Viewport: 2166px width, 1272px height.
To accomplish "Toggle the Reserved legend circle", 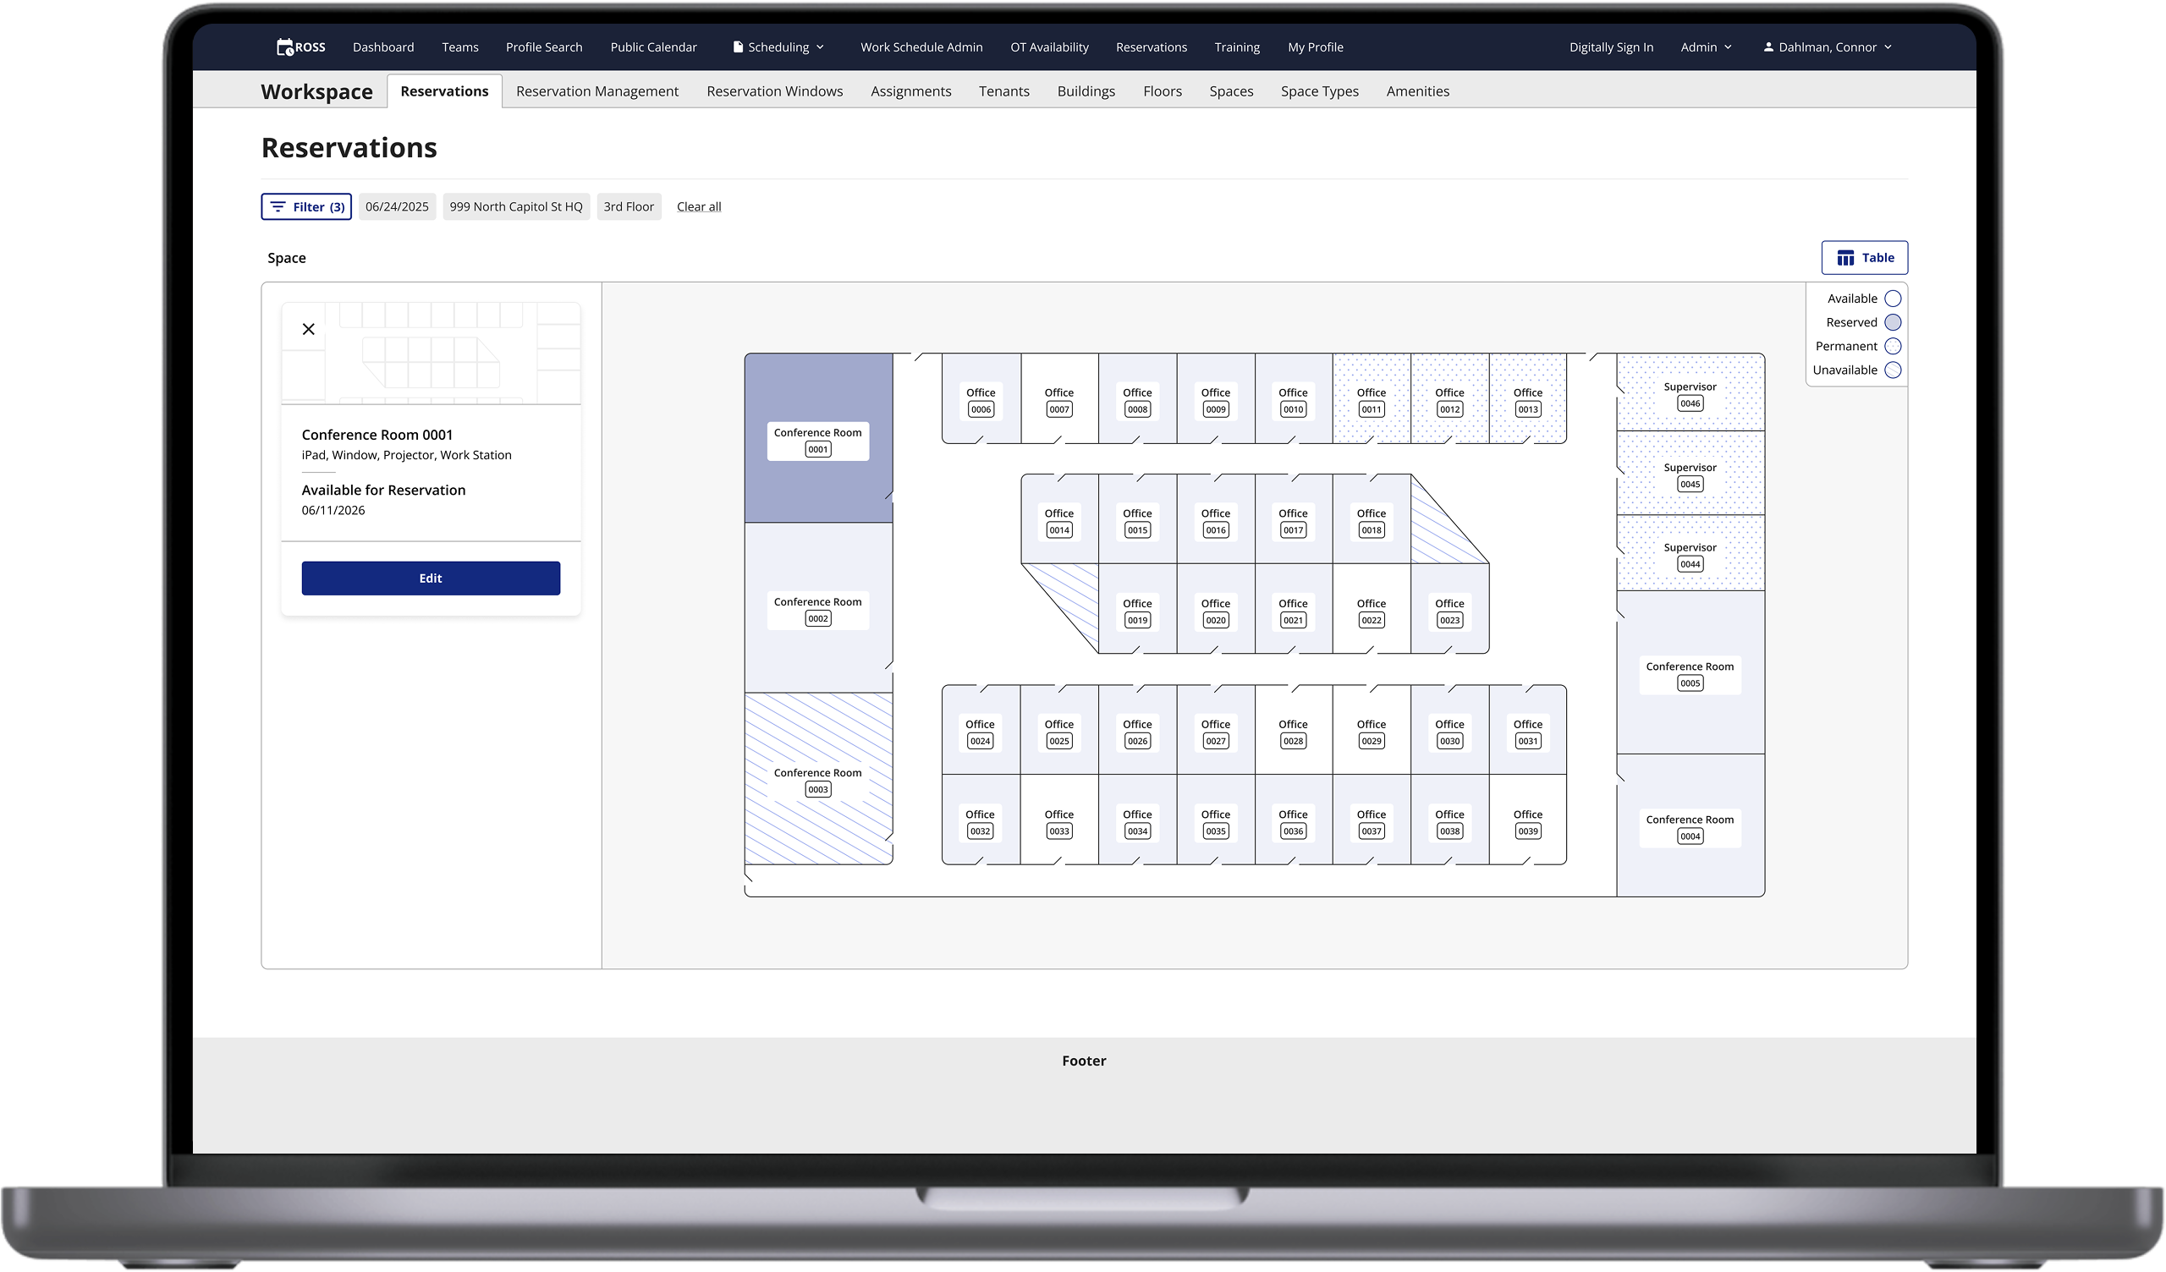I will coord(1893,322).
